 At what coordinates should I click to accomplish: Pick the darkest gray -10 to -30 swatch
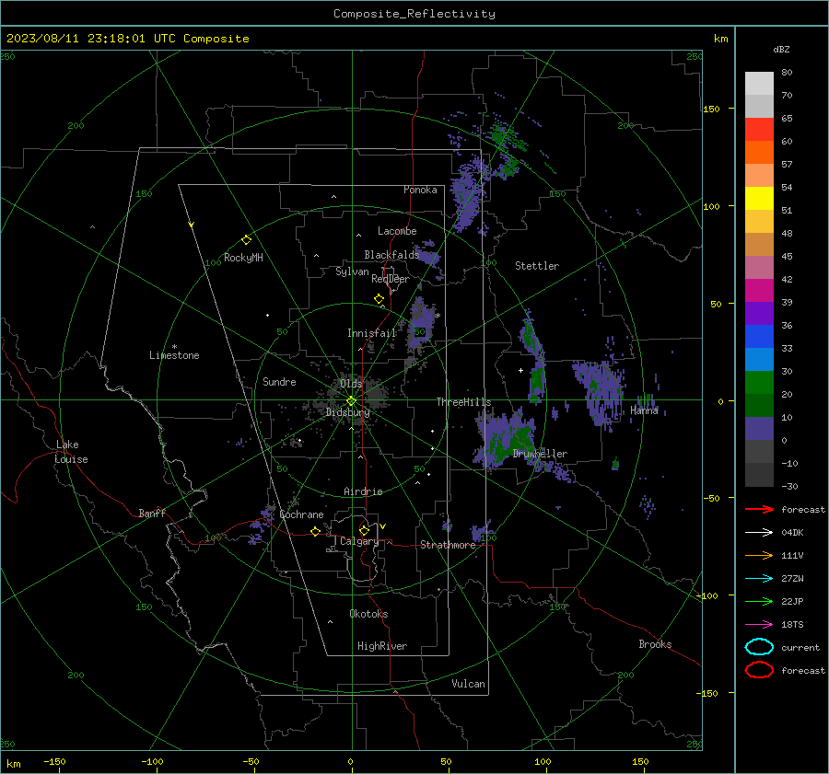pos(759,475)
